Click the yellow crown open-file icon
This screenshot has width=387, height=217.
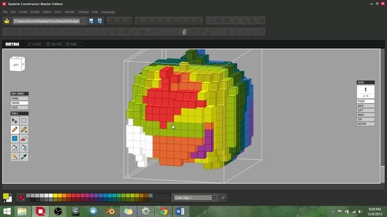7,21
